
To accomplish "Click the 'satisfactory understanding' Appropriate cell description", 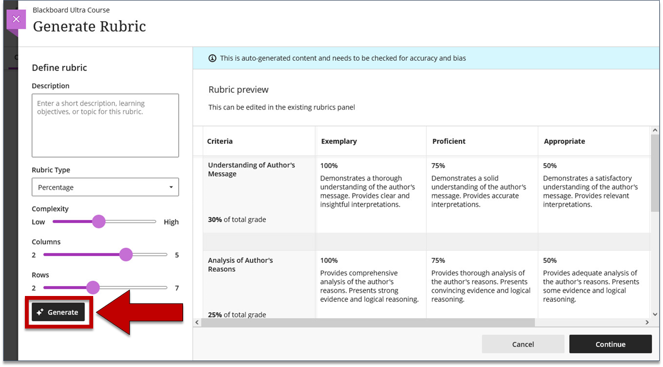I will pos(590,191).
